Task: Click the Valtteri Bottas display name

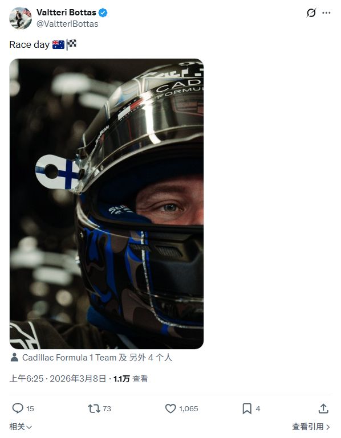Action: (66, 13)
